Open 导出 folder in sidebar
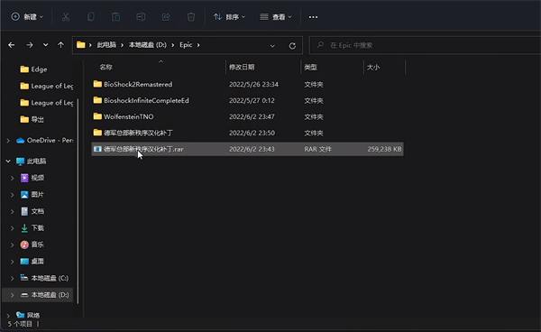541x332 pixels. 32,119
